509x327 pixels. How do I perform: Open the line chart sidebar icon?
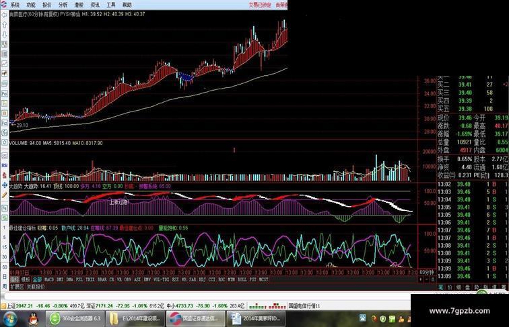click(5, 64)
